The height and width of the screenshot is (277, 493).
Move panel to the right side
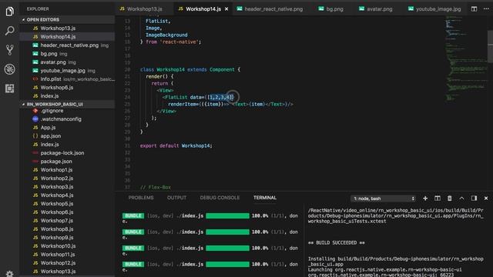[474, 199]
